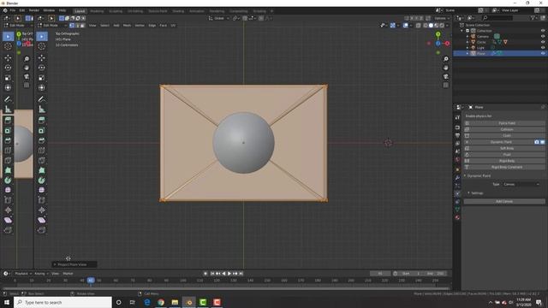Select the Extrude Region tool in the main viewport
The image size is (548, 308).
click(x=42, y=121)
